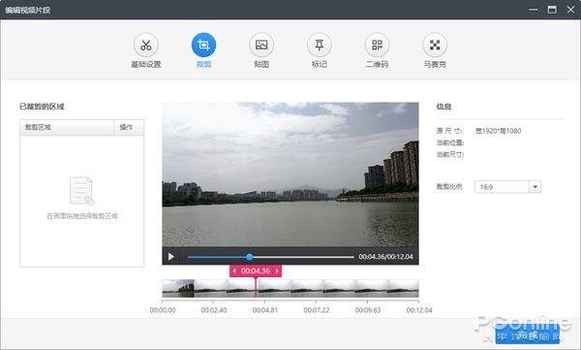581x350 pixels.
Task: Click the pink 00:04.36 timeline marker
Action: [256, 270]
